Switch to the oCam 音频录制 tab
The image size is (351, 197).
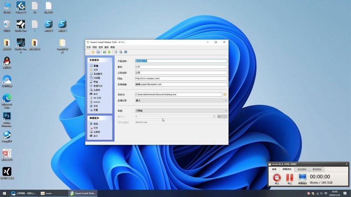[317, 169]
